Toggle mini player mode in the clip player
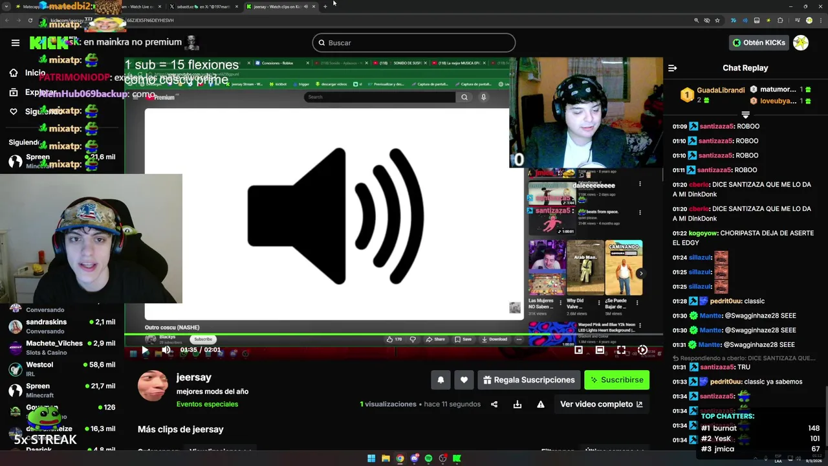The image size is (828, 466). point(579,350)
